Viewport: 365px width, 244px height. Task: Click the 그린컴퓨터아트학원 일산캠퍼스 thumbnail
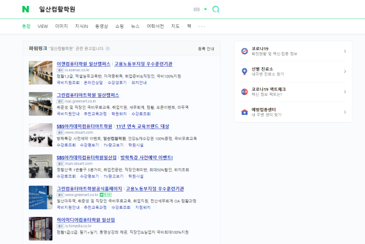click(x=41, y=104)
